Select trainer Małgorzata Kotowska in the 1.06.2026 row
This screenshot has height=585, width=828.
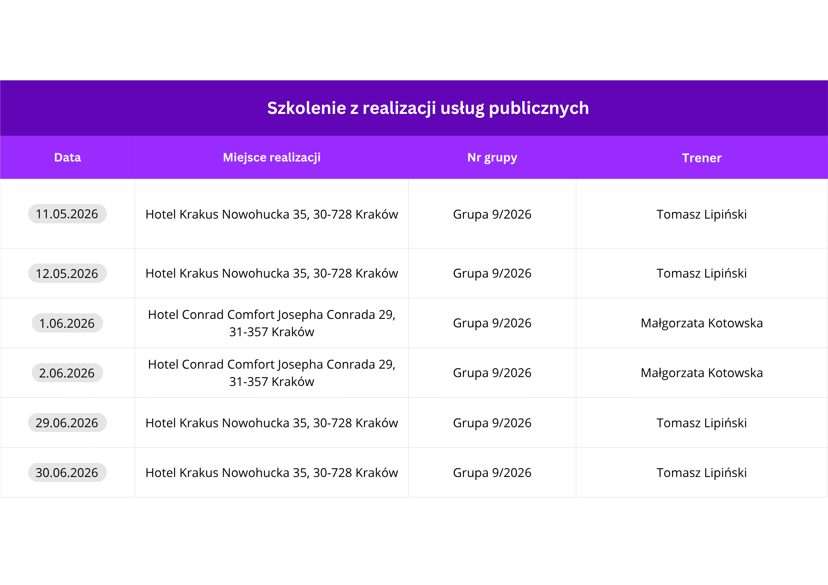[x=701, y=323]
